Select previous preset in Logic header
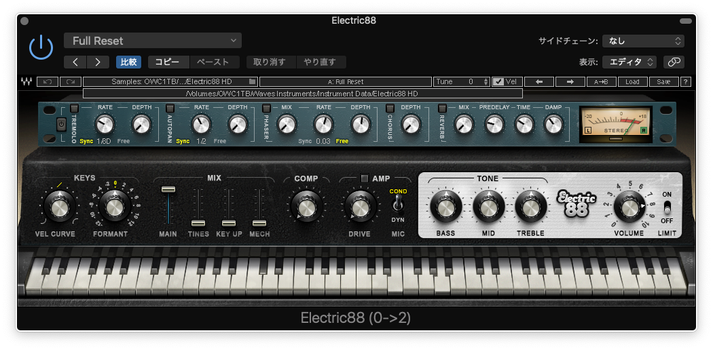This screenshot has height=350, width=713. [x=75, y=62]
